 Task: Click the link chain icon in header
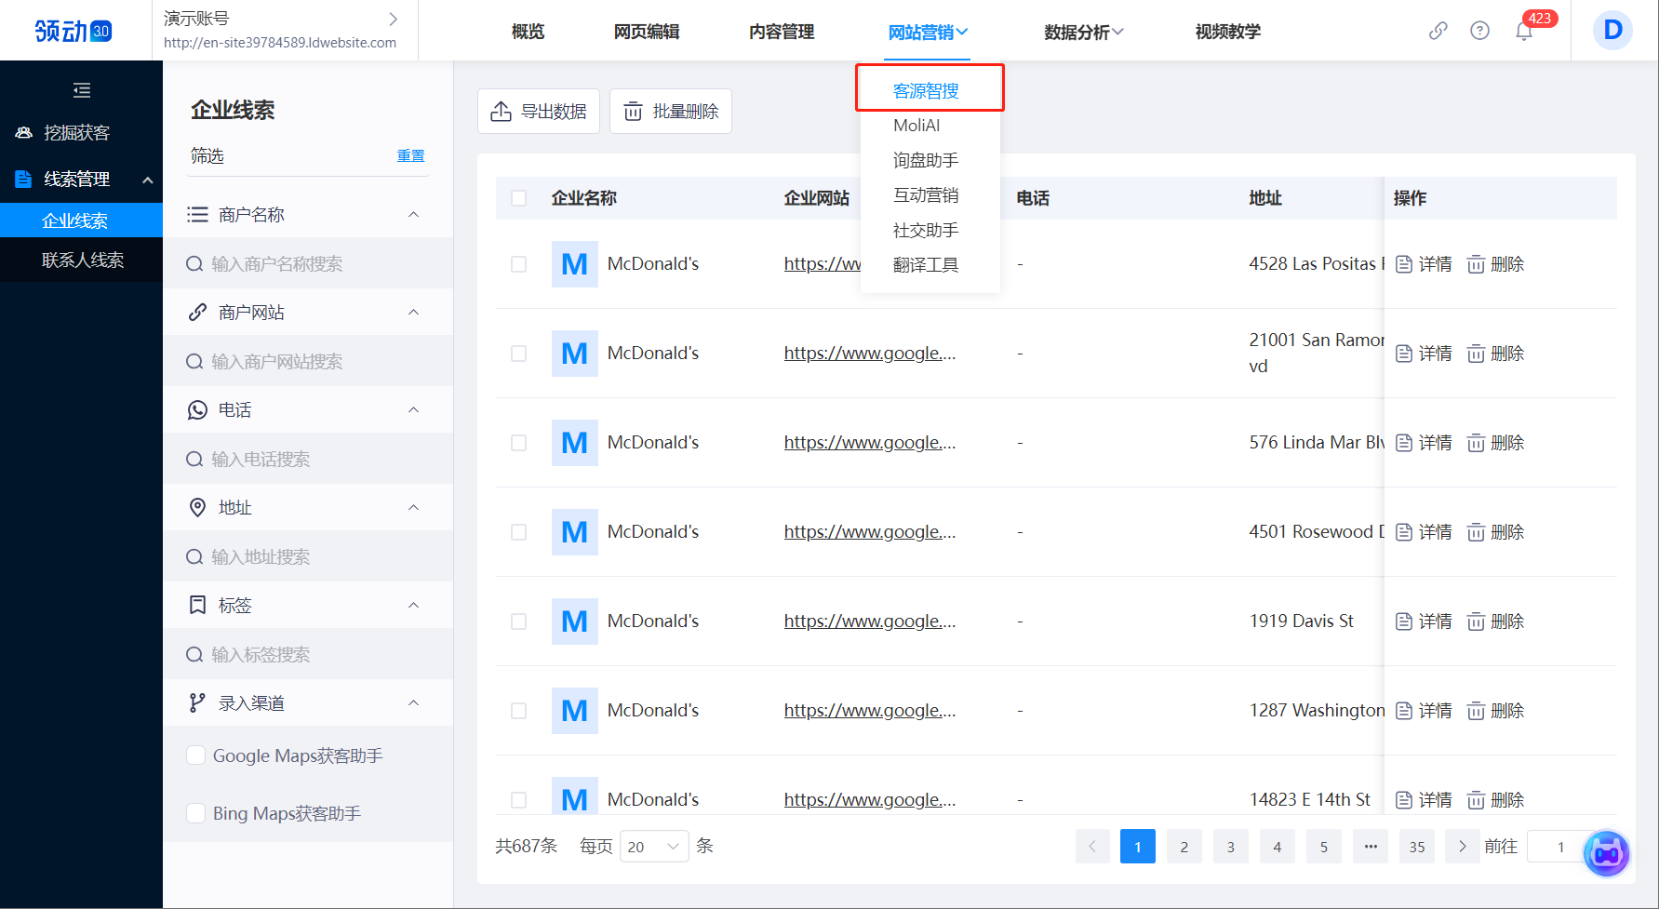coord(1438,31)
